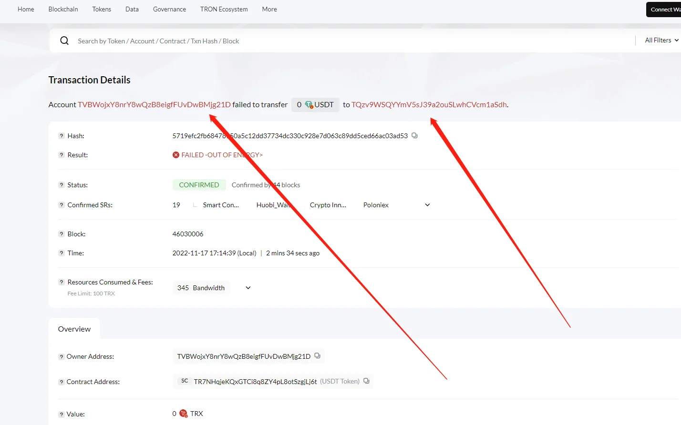Click the help icon beside Resources Consumed
The width and height of the screenshot is (681, 425).
click(x=61, y=282)
